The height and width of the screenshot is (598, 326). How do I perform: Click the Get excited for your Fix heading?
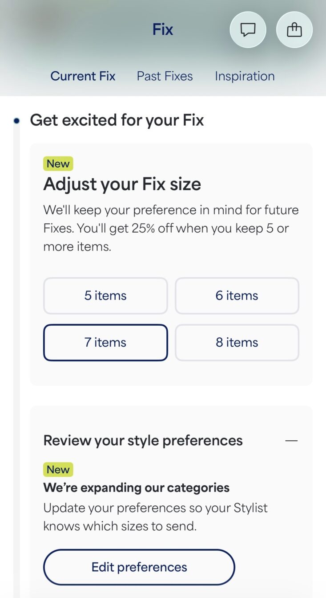pos(117,120)
